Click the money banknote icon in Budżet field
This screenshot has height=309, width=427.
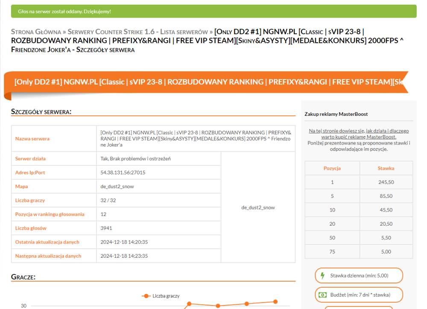click(322, 295)
